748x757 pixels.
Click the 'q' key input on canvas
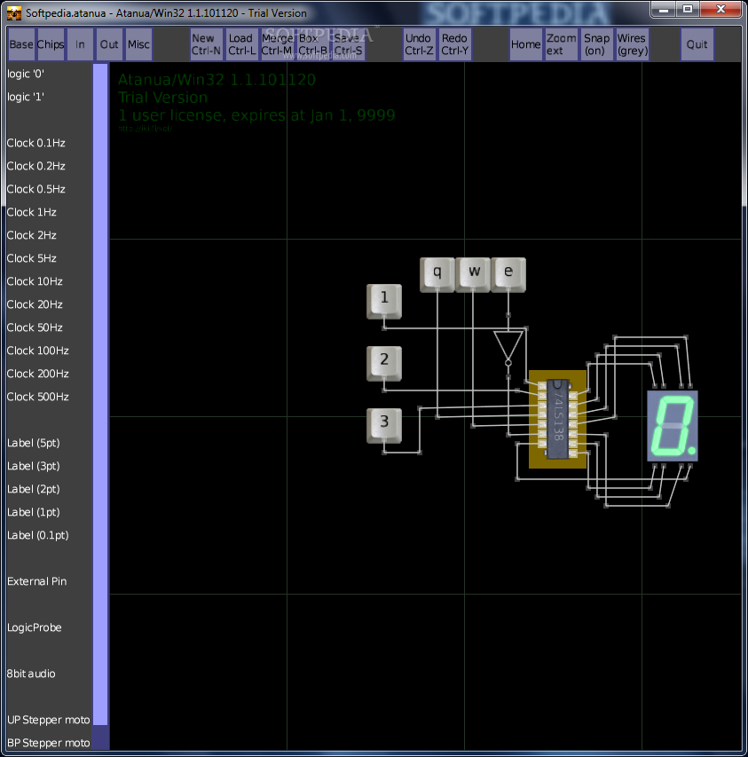coord(437,274)
